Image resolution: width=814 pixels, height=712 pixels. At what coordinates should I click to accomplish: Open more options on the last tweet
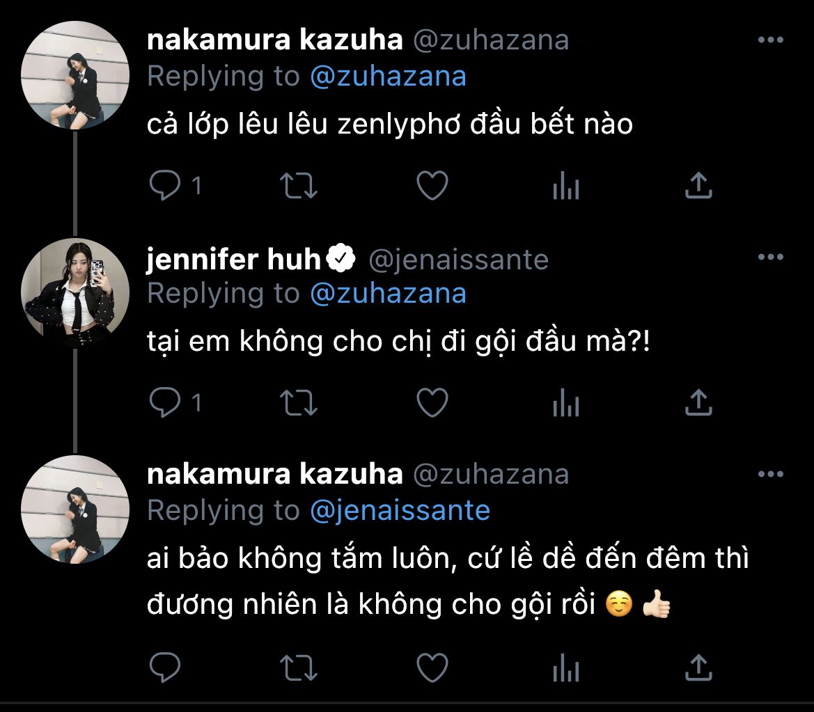(770, 475)
